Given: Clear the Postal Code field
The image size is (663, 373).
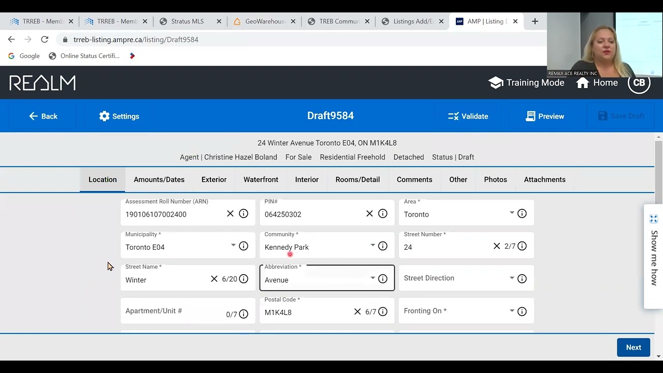Looking at the screenshot, I should click(x=357, y=311).
